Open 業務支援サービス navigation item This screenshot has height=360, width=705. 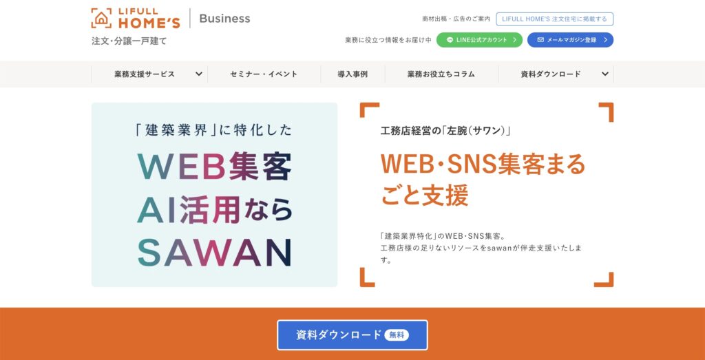coord(145,74)
